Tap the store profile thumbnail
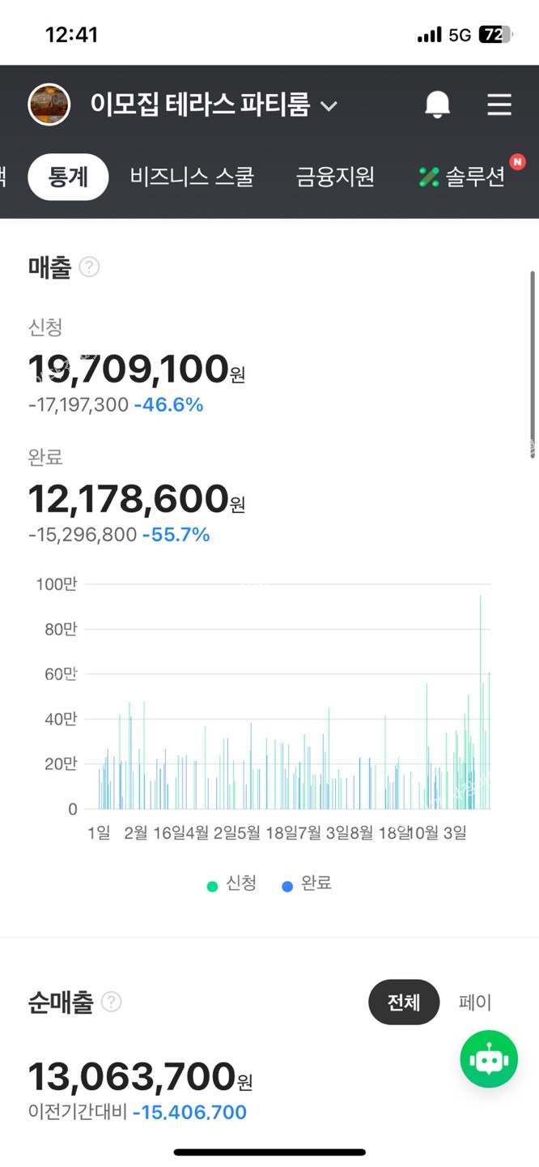This screenshot has width=539, height=1167. pyautogui.click(x=49, y=105)
